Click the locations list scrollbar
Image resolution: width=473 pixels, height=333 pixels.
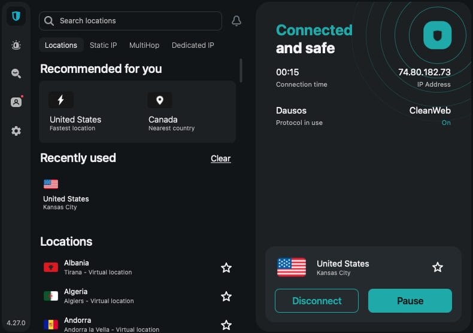tap(241, 71)
